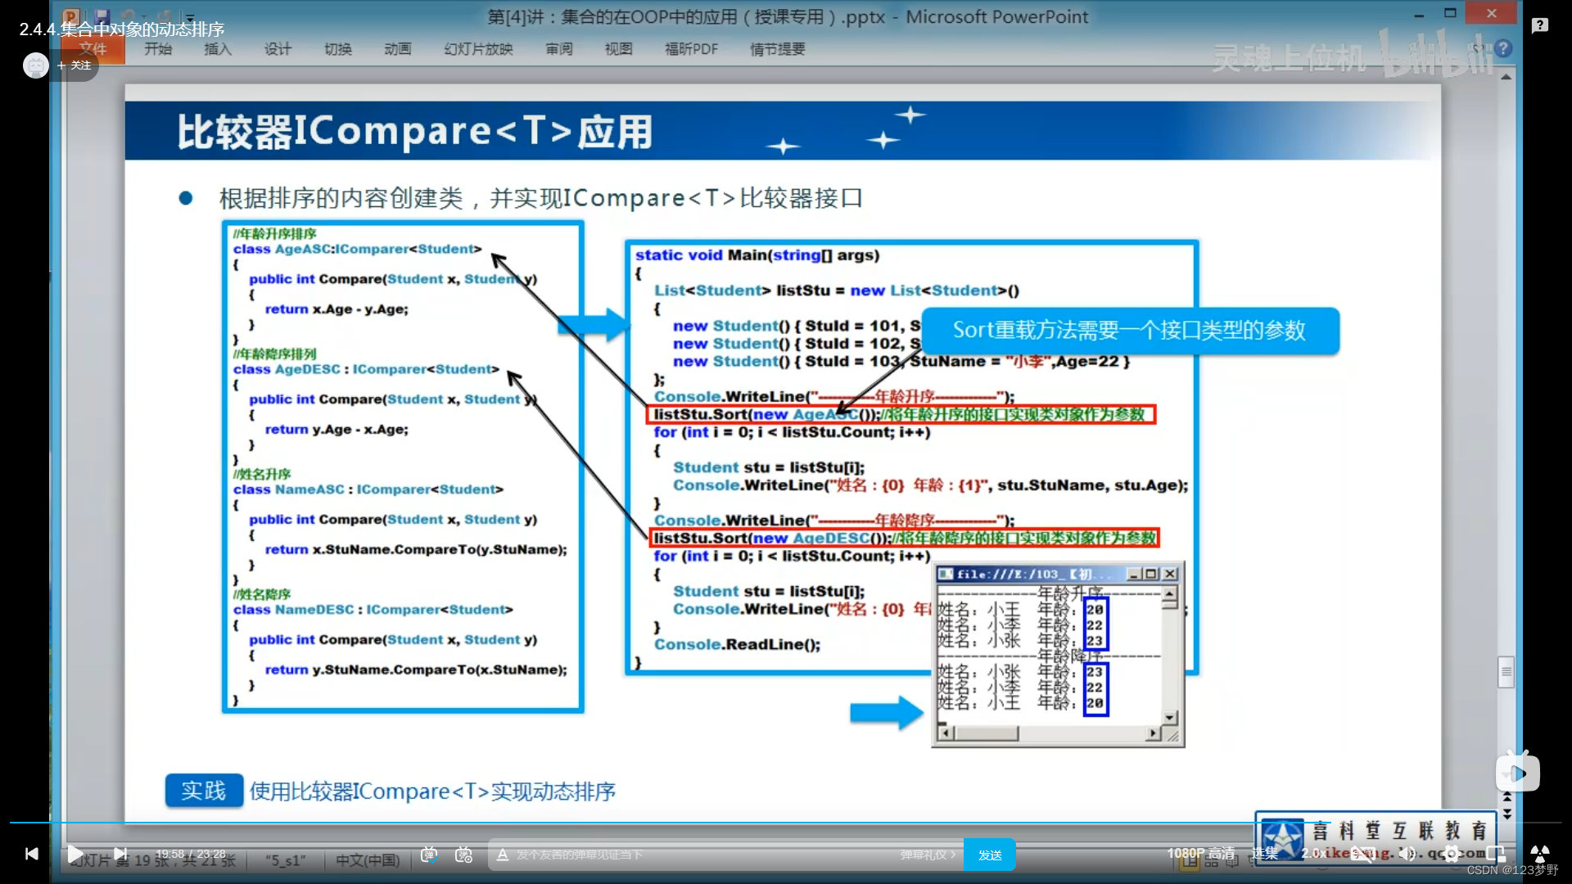The width and height of the screenshot is (1572, 884).
Task: Click the 发送 send button
Action: [x=990, y=855]
